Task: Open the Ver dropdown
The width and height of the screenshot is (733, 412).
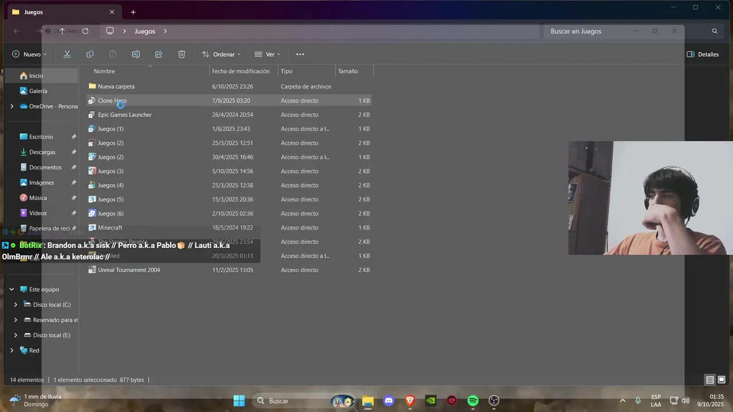Action: (x=267, y=54)
